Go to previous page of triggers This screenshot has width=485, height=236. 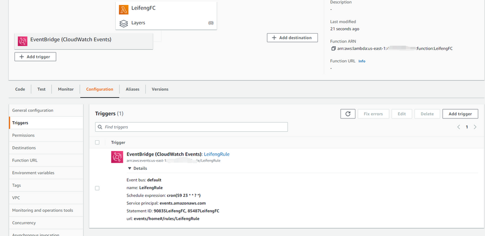tap(458, 127)
